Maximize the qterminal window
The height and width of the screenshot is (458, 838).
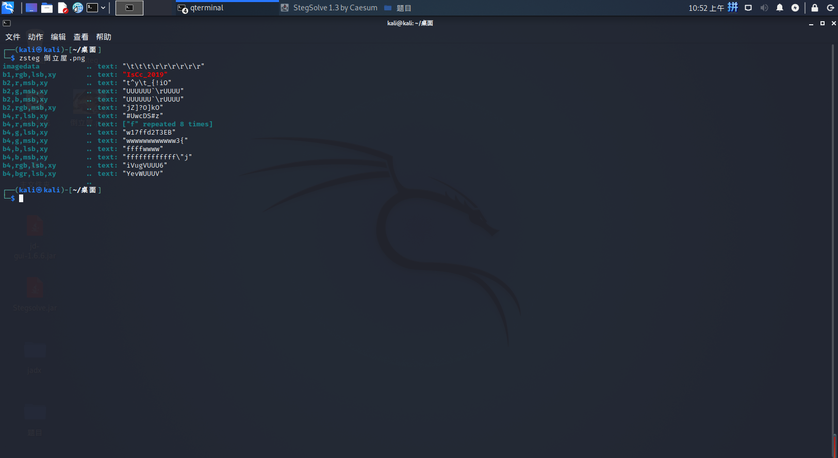click(823, 23)
